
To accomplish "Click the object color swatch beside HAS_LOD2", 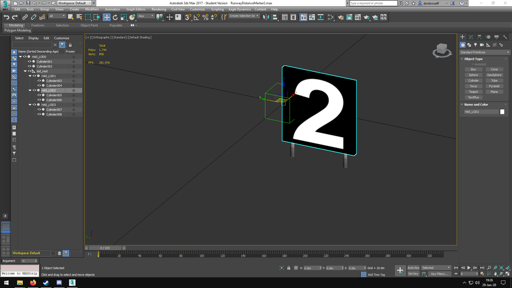I will coord(502,112).
